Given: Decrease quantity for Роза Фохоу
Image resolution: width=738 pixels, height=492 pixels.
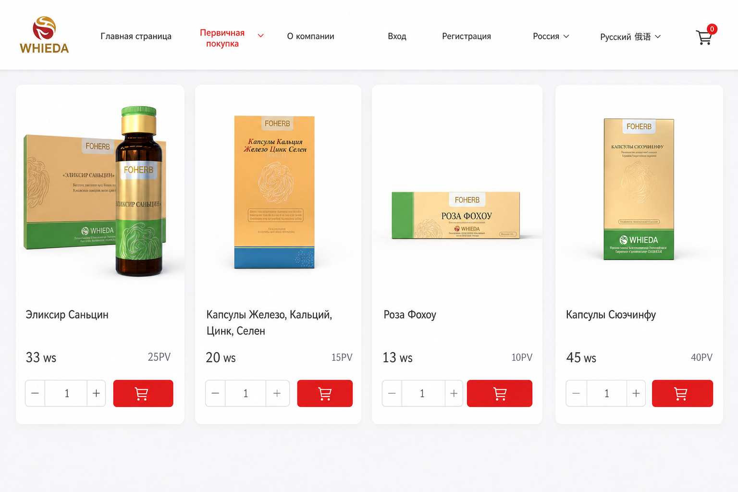Looking at the screenshot, I should click(x=392, y=394).
